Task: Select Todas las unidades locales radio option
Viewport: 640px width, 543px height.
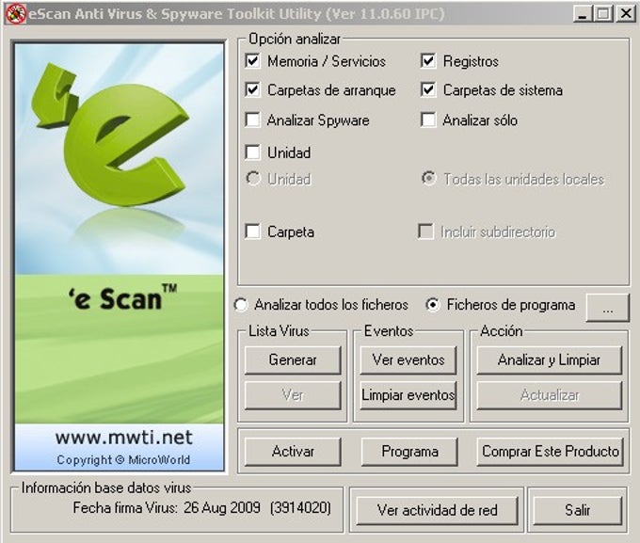Action: tap(428, 179)
